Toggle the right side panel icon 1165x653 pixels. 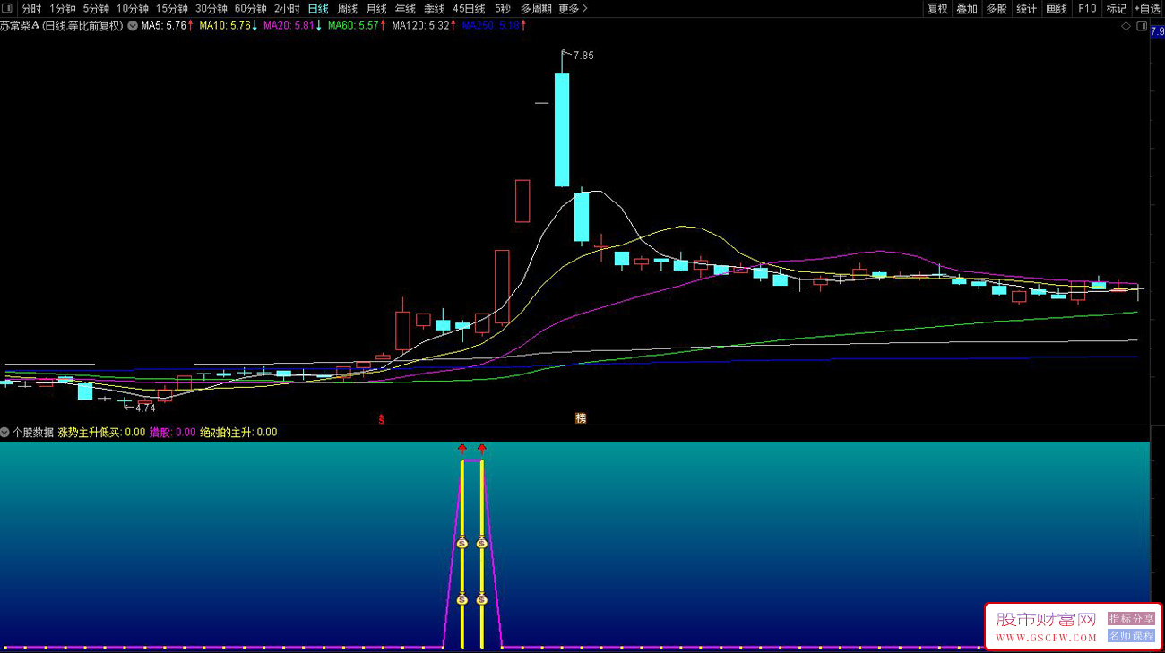click(1141, 27)
